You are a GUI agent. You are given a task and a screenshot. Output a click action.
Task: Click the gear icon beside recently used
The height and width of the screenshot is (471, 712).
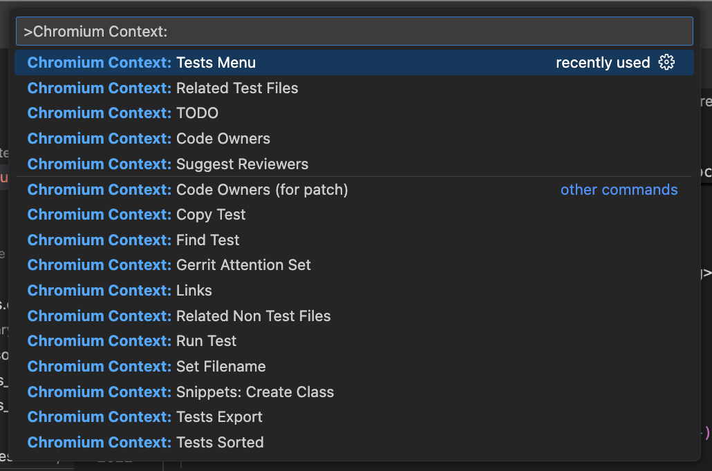click(666, 62)
